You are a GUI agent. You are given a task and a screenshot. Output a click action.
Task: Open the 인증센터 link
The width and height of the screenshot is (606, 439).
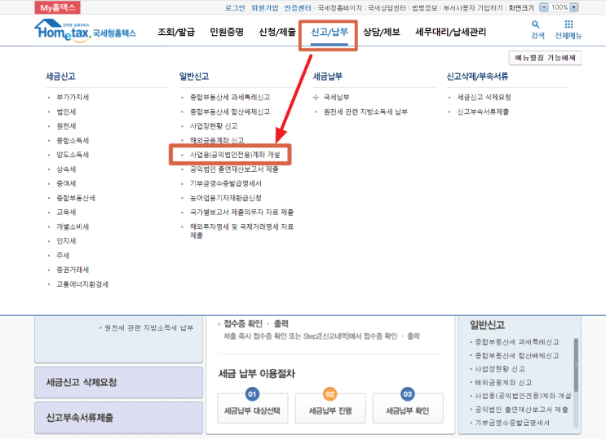[298, 7]
